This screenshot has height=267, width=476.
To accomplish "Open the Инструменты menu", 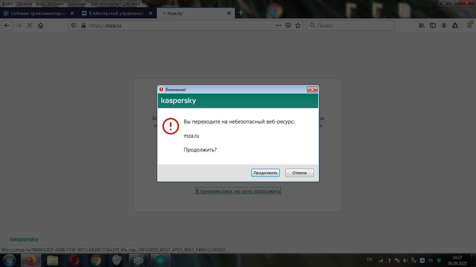I will pyautogui.click(x=105, y=4).
